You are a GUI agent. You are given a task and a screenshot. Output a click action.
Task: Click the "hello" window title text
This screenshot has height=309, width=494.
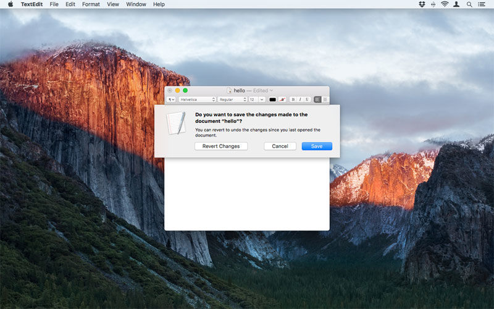[239, 90]
